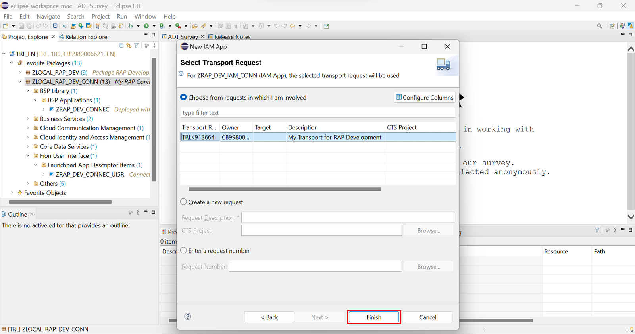This screenshot has width=635, height=334.
Task: Click the Problems view filter icon
Action: pyautogui.click(x=597, y=230)
